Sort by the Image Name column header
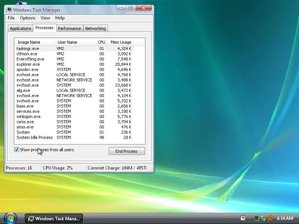Viewport: 299px width, 224px height. coord(34,42)
